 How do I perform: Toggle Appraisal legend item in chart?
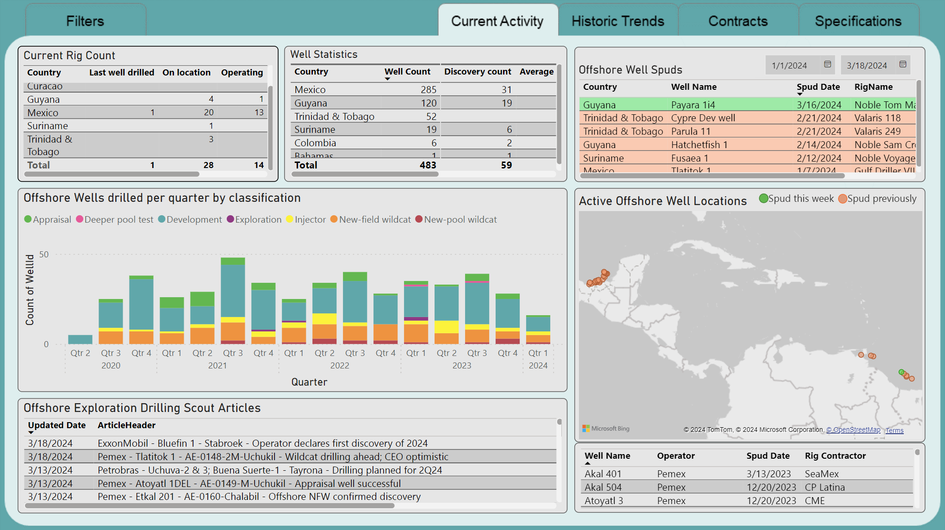(x=47, y=219)
